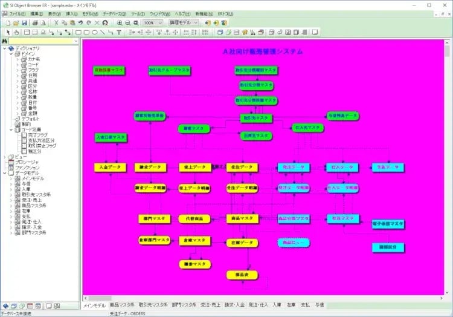Select the hand pan tool
Screen dimensions: 453x317
[16, 32]
